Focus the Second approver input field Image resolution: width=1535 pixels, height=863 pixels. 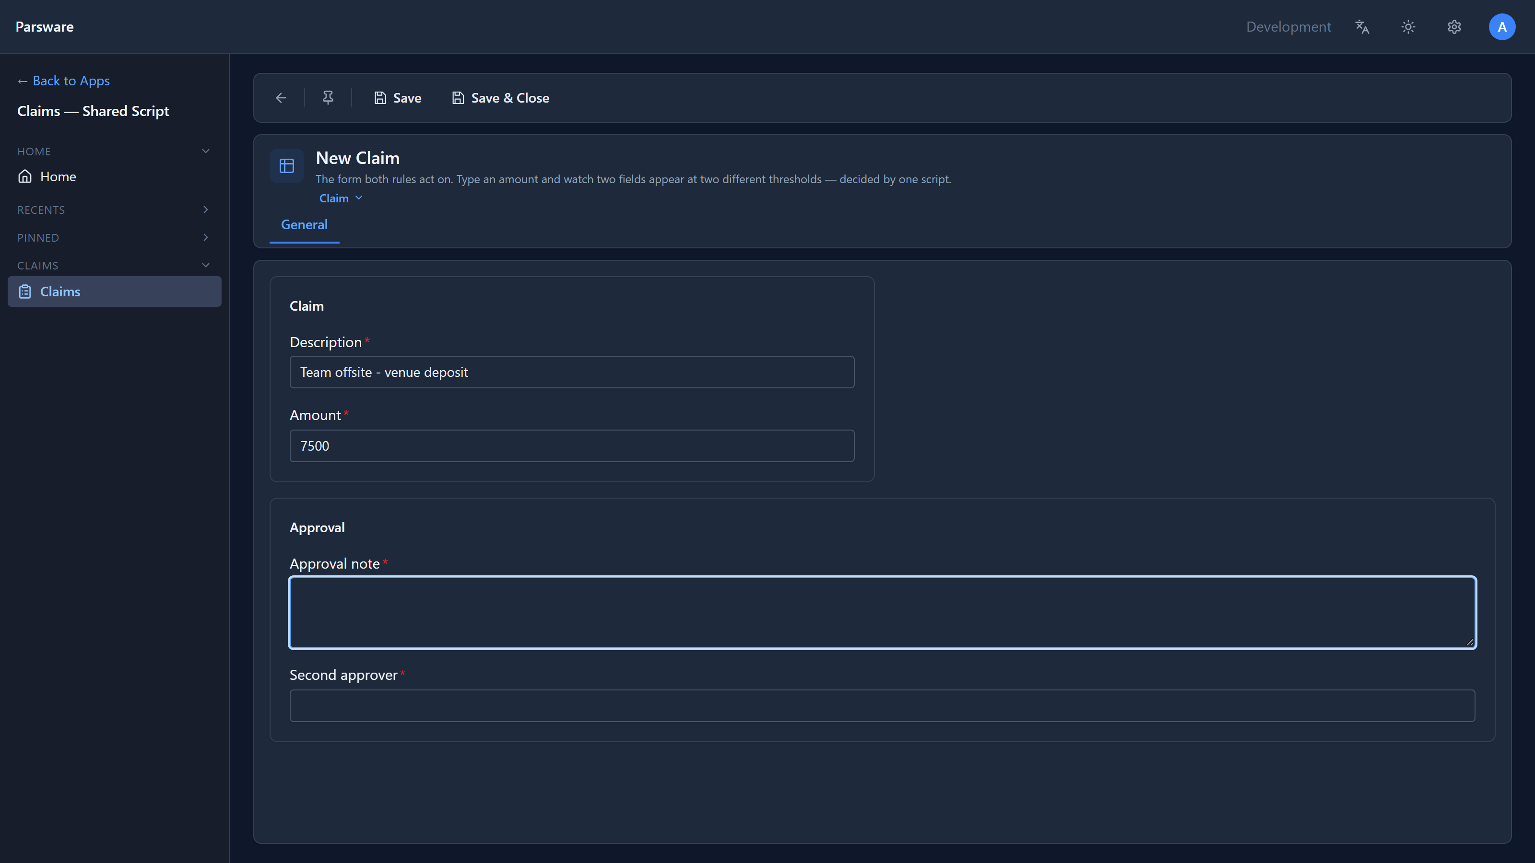pyautogui.click(x=882, y=706)
